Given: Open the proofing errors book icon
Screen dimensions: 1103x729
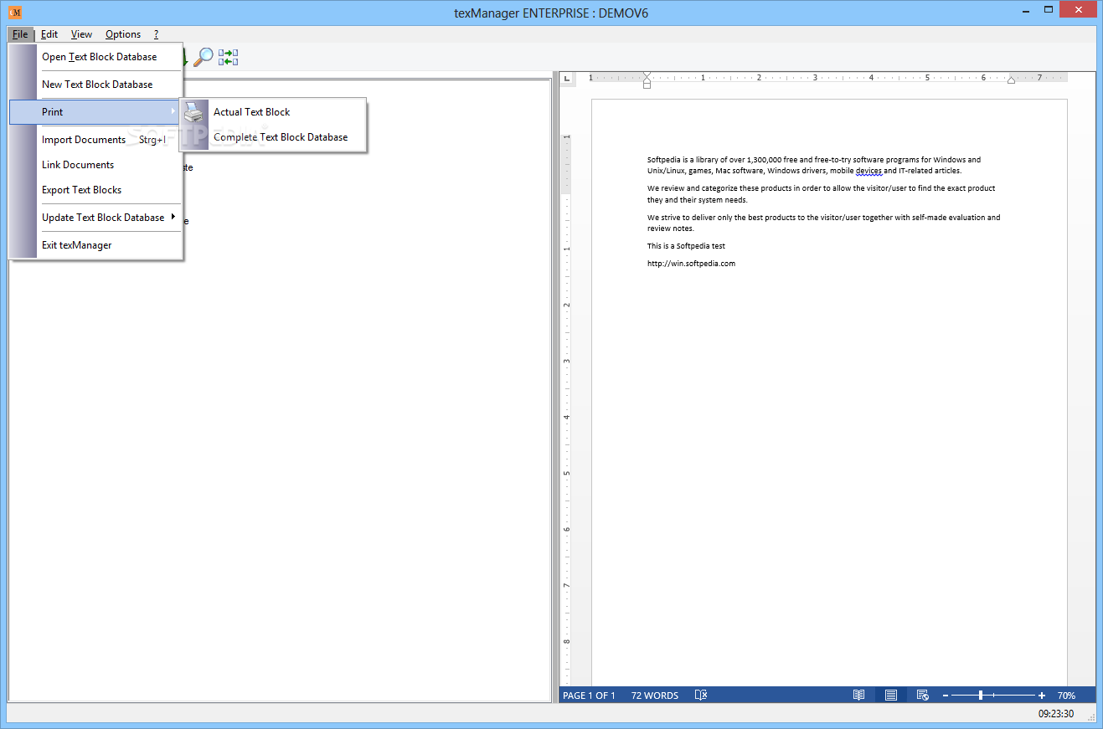Looking at the screenshot, I should [702, 696].
